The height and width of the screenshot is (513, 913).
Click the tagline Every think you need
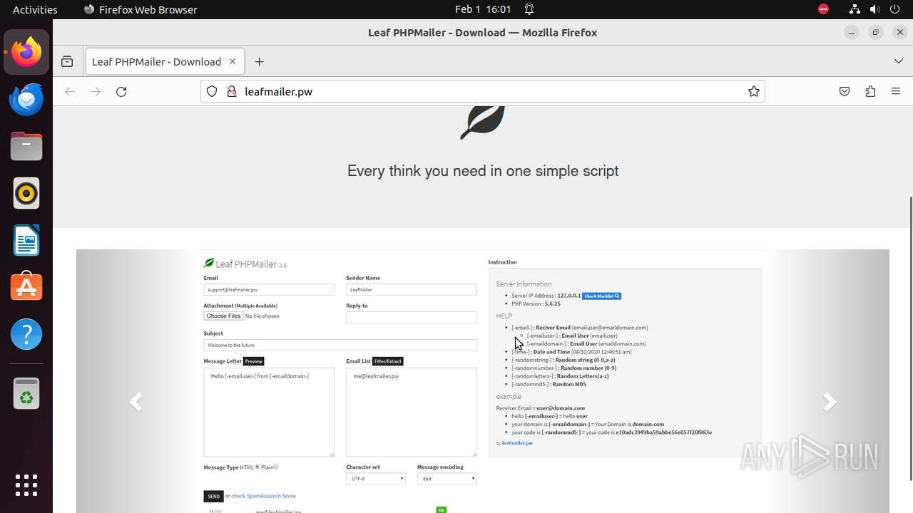[483, 171]
